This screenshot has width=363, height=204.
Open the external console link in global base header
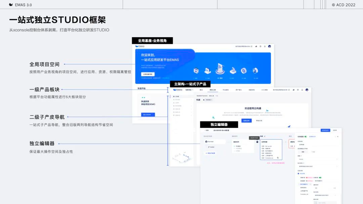point(244,46)
